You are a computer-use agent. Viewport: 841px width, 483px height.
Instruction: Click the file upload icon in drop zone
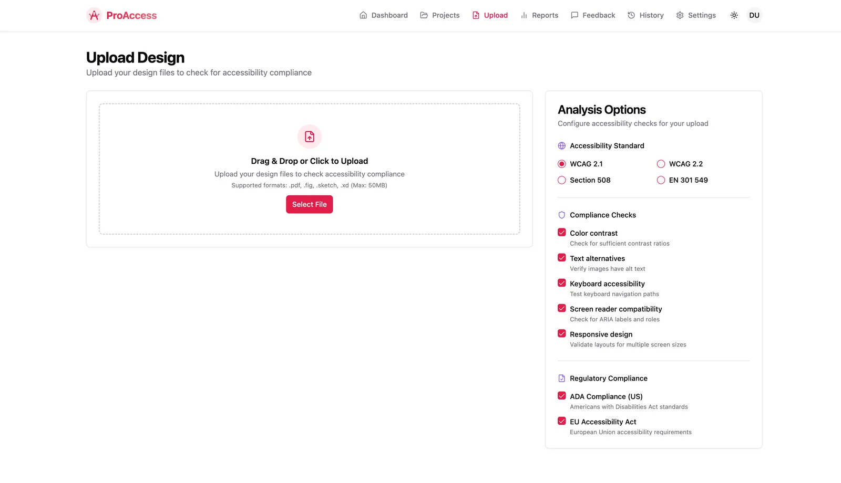310,136
